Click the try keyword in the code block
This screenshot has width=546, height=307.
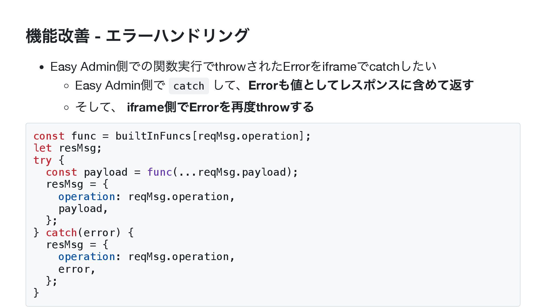(x=42, y=160)
